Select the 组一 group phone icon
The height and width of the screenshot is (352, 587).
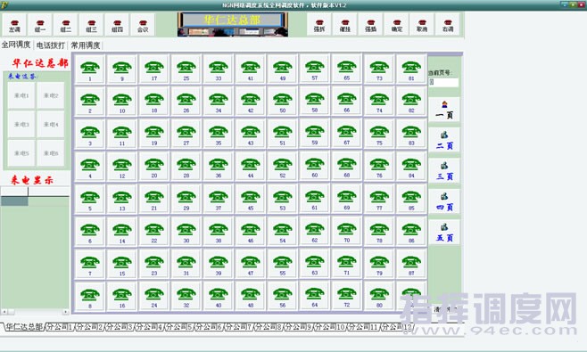coord(40,26)
